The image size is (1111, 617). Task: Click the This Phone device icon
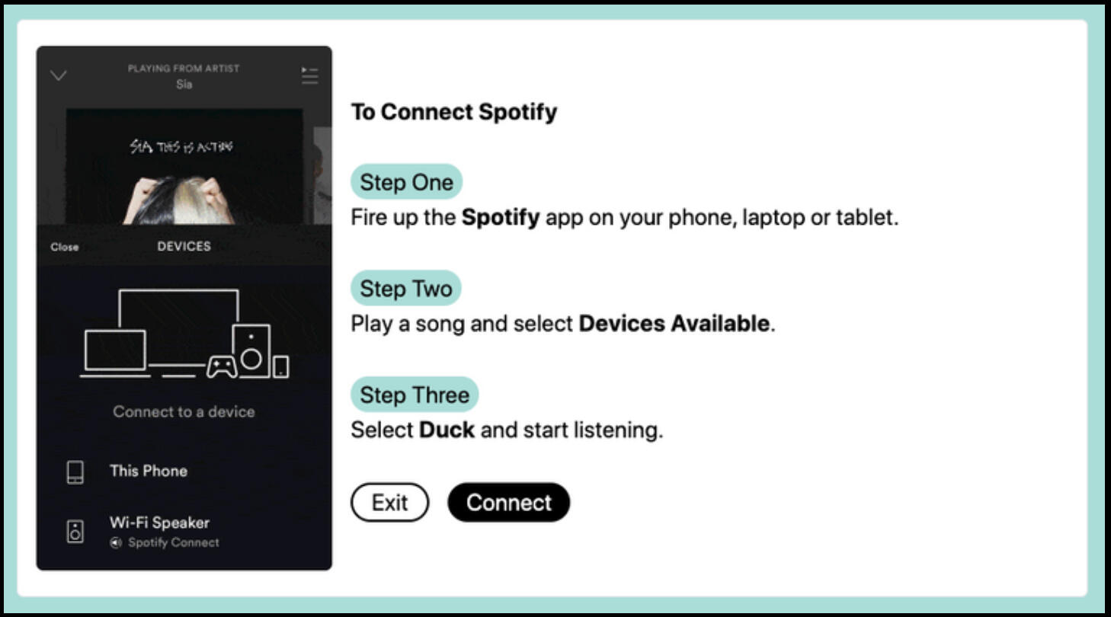pyautogui.click(x=75, y=472)
